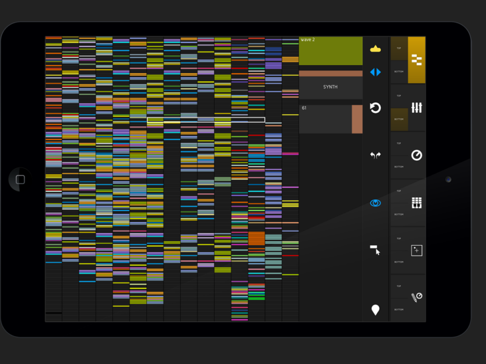Select the olive 'wave 2' clip block

[330, 51]
